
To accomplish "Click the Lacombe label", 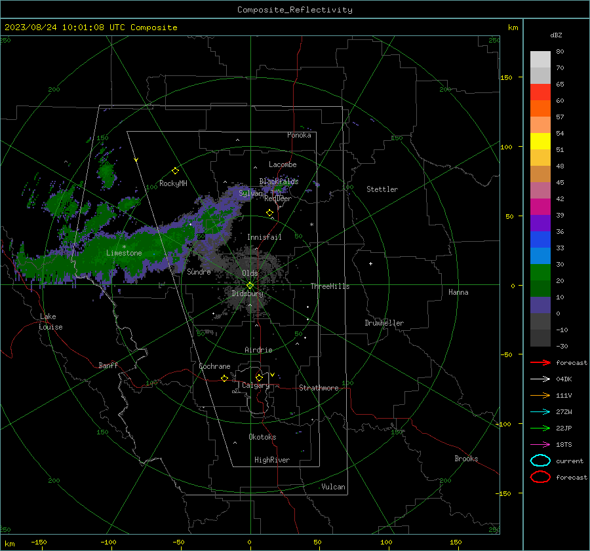I will [283, 164].
